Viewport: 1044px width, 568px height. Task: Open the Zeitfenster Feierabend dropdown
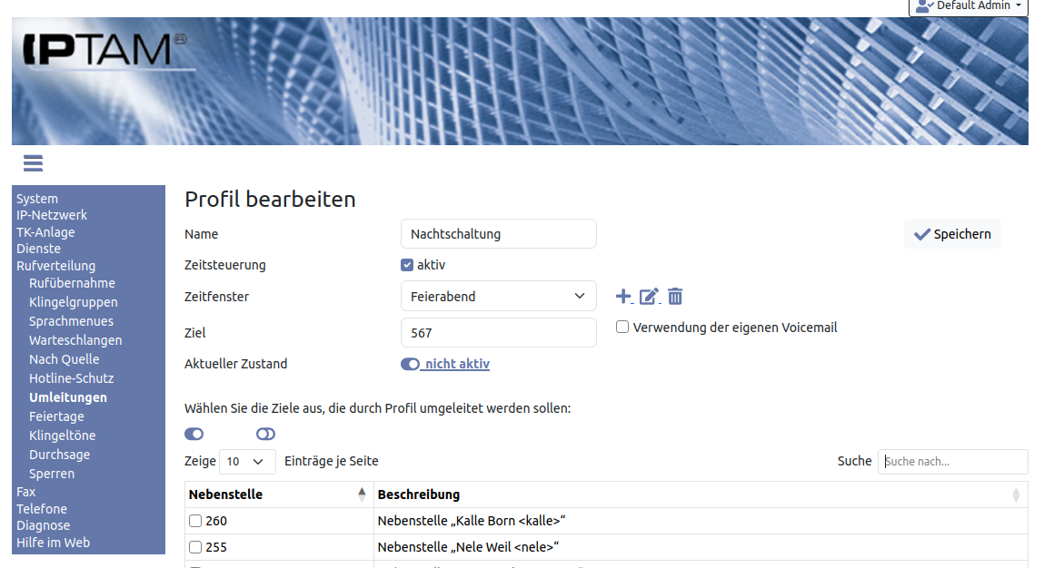click(498, 296)
